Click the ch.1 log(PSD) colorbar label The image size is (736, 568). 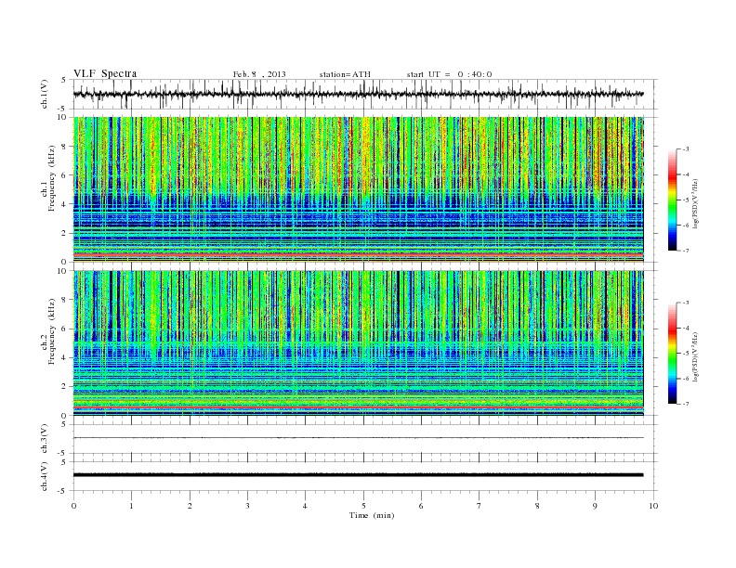click(695, 203)
